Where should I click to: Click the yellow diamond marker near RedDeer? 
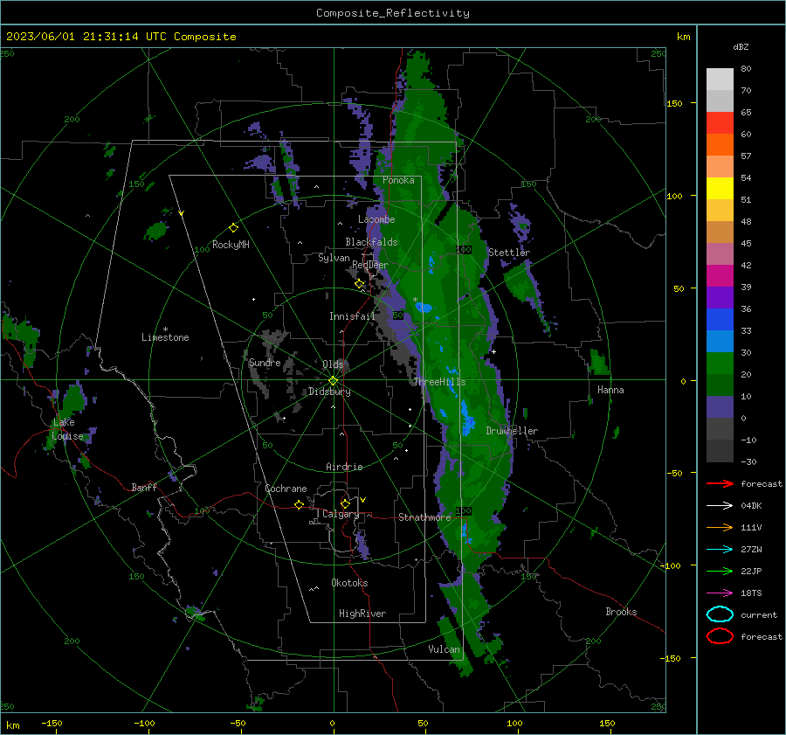coord(359,284)
